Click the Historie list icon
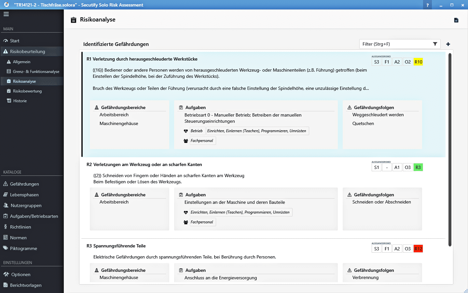Image resolution: width=468 pixels, height=293 pixels. pyautogui.click(x=9, y=101)
